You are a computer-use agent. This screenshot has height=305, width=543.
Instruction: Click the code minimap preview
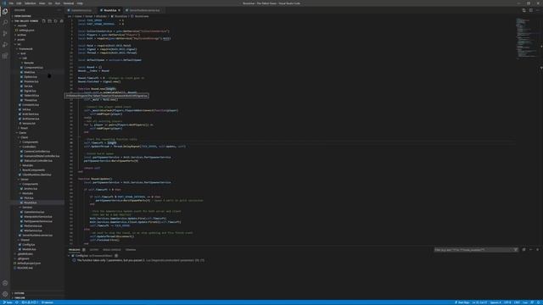pos(526,38)
